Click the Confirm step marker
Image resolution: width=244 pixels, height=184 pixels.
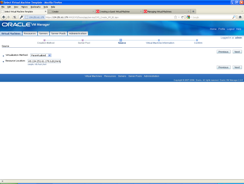[x=197, y=40]
